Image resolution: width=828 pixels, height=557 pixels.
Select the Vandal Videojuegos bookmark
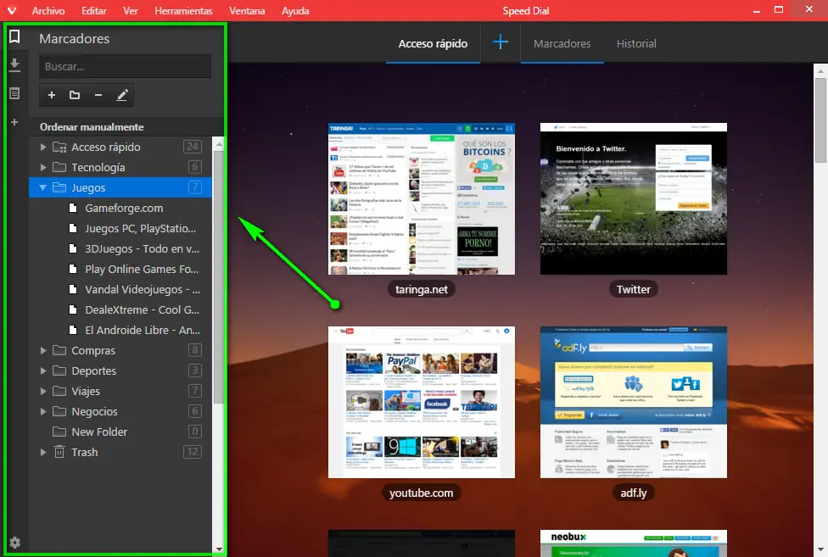tap(120, 289)
